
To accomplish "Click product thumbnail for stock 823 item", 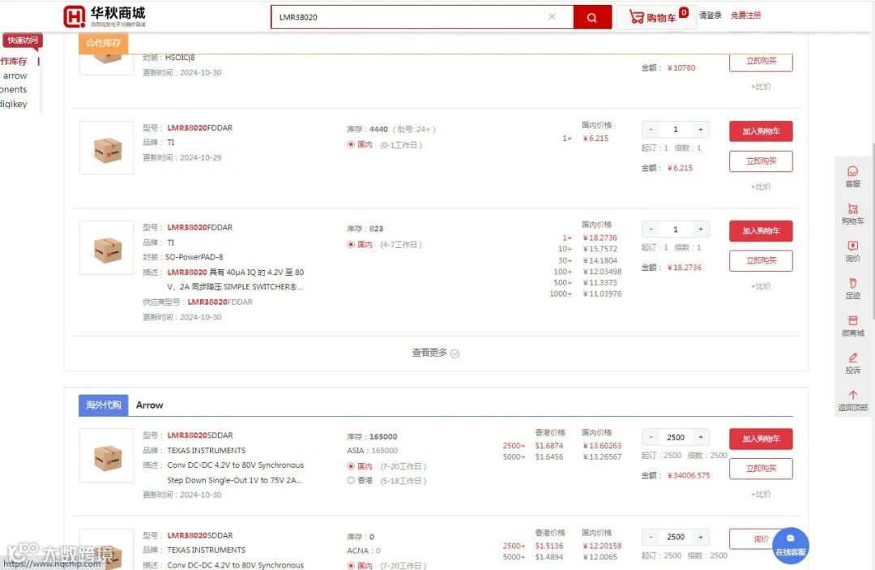I will pos(107,248).
